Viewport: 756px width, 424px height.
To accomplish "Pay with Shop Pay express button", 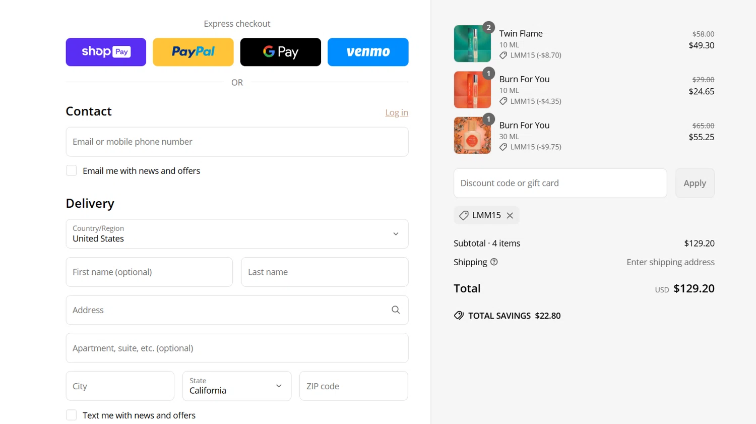I will 106,52.
